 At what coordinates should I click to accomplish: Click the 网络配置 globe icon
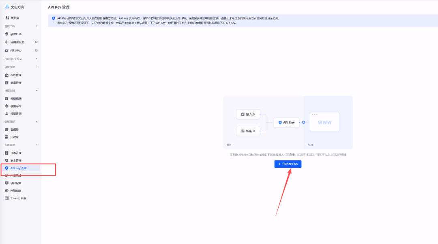pyautogui.click(x=6, y=190)
